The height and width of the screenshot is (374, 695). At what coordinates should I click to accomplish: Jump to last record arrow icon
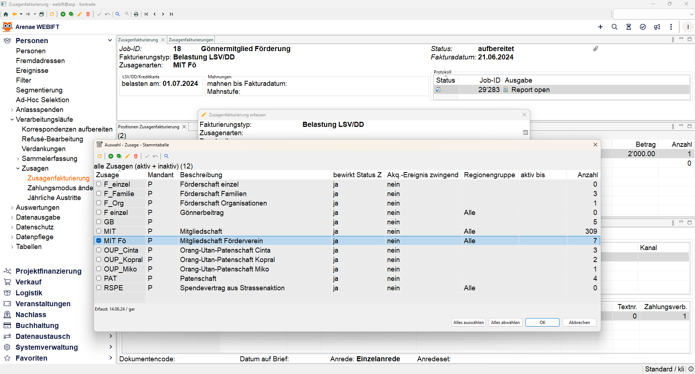[171, 14]
